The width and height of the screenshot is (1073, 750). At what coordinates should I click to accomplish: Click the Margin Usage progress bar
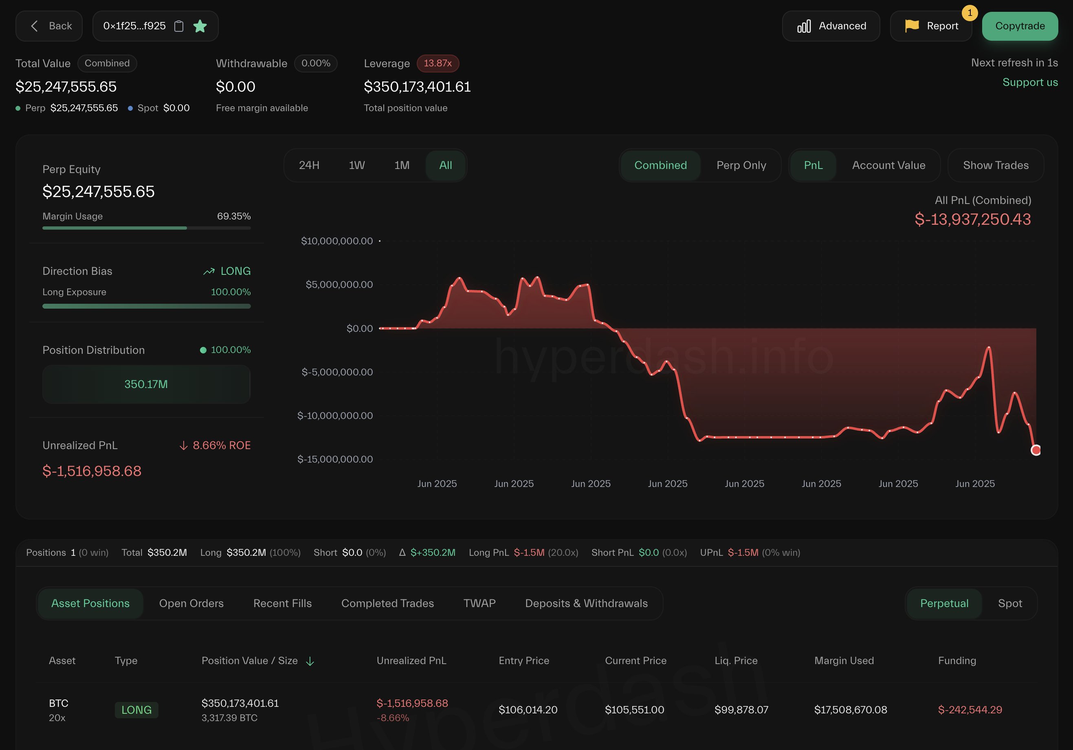coord(147,228)
